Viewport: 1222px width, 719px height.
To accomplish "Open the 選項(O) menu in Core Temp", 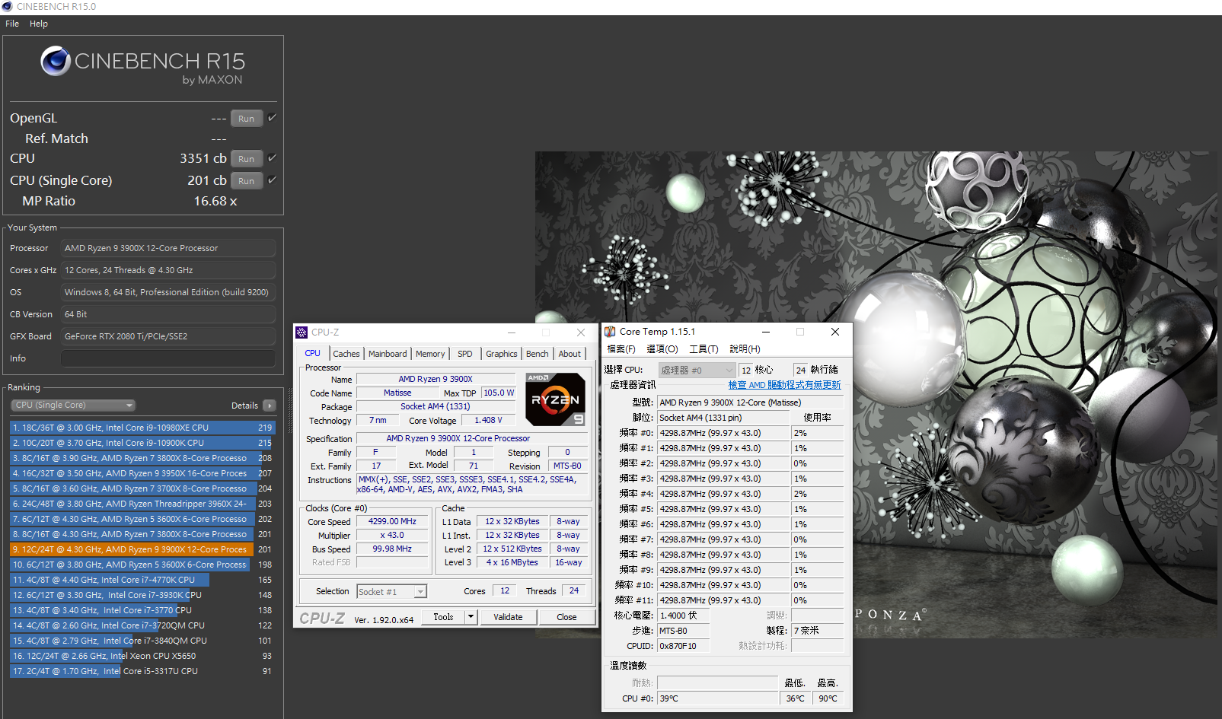I will (662, 349).
